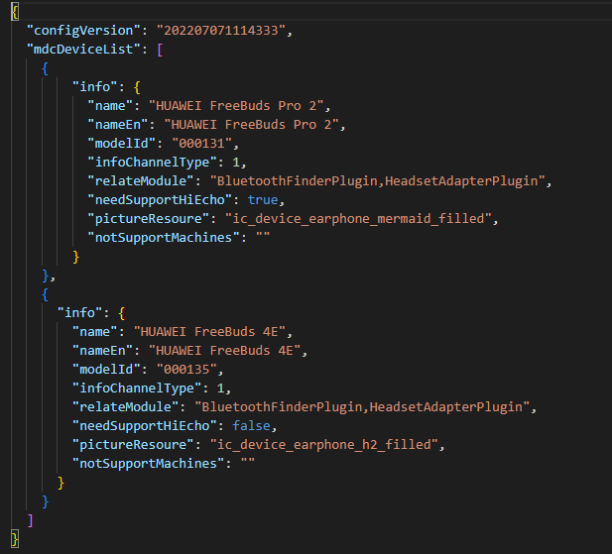The height and width of the screenshot is (554, 612).
Task: Click "ic_device_earphone_h2_filled" string
Action: click(323, 444)
